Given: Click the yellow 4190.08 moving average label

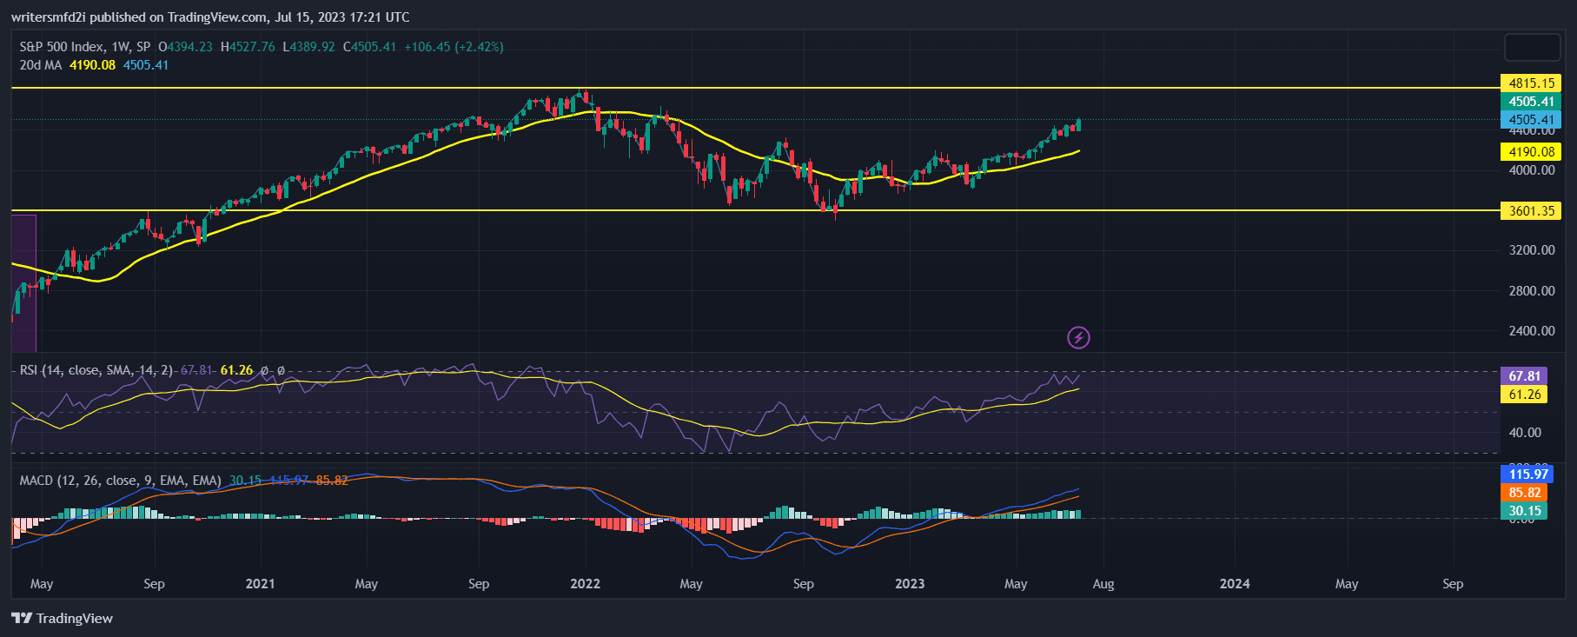Looking at the screenshot, I should (1530, 152).
